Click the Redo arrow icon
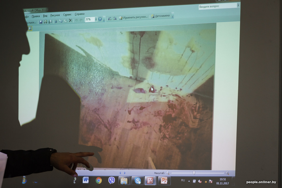 tap(81, 20)
